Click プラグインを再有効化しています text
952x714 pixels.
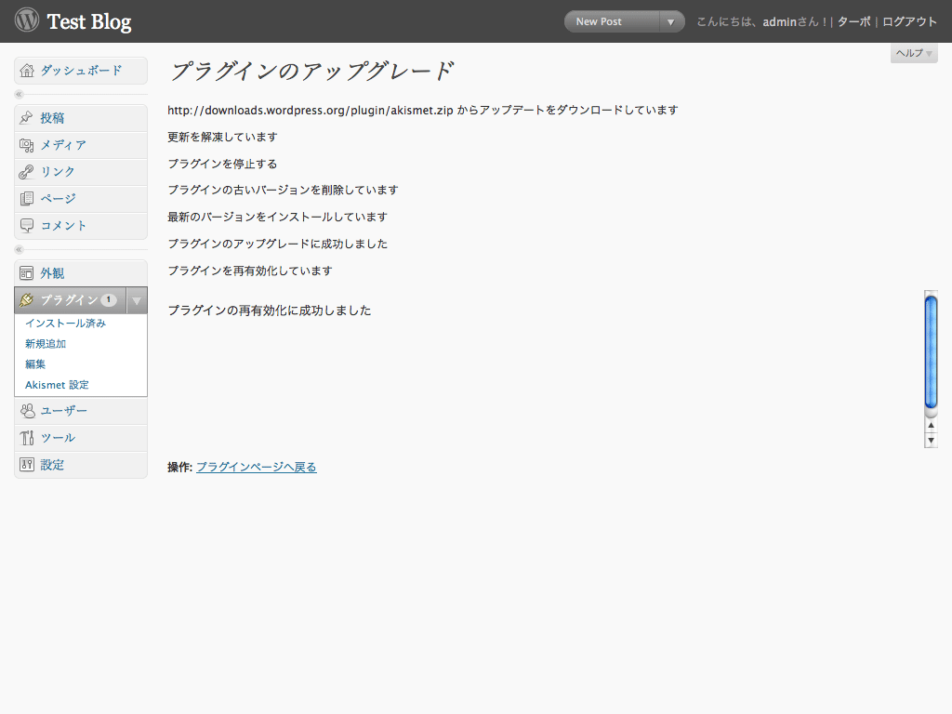point(250,271)
